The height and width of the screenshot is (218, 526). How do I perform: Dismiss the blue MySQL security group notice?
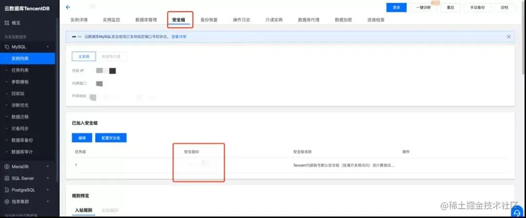[508, 36]
